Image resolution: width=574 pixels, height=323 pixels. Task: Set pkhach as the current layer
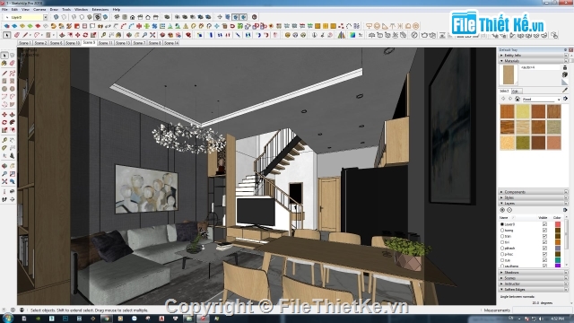coord(502,248)
